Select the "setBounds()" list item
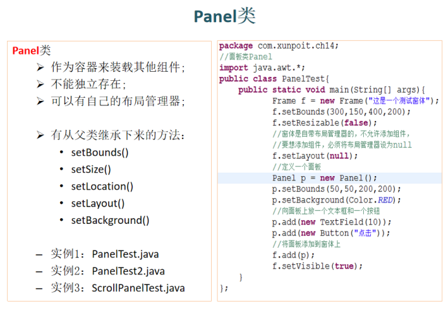The image size is (448, 310). [100, 153]
